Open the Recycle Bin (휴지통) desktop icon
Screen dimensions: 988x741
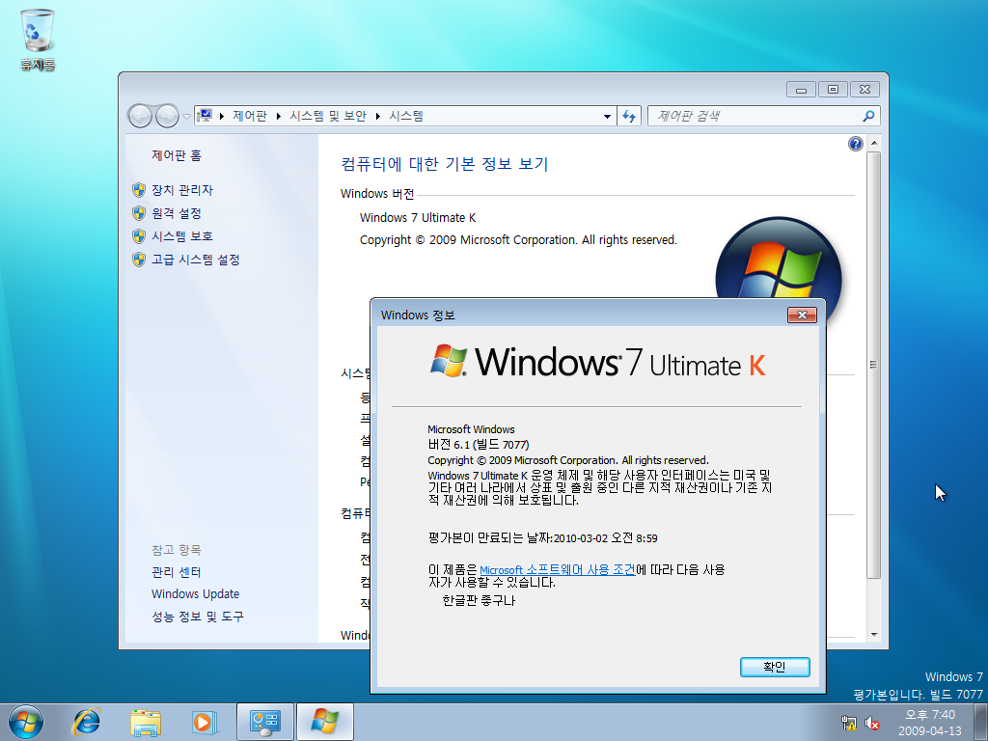tap(38, 39)
